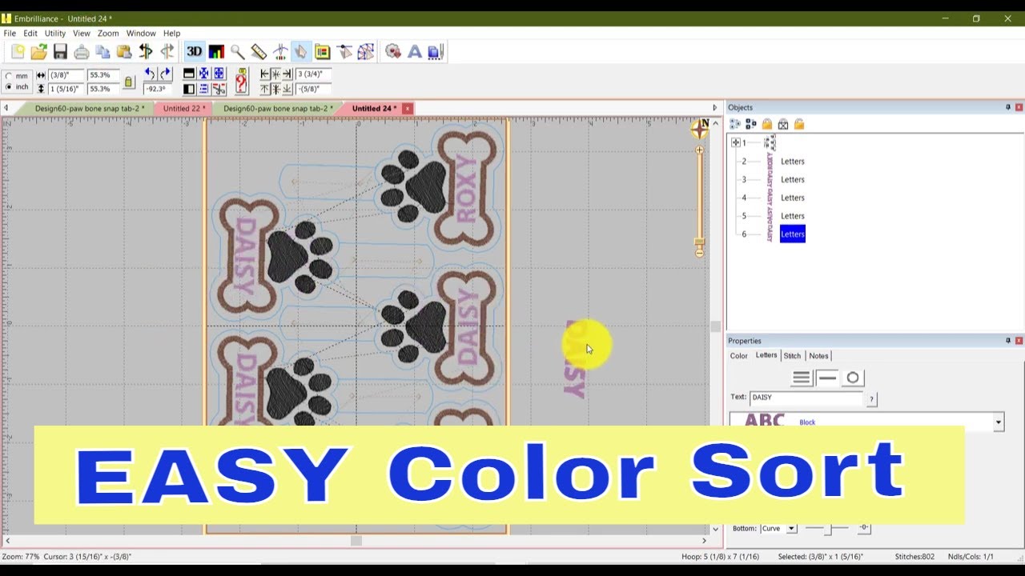
Task: Open the thread color chart icon
Action: click(216, 52)
